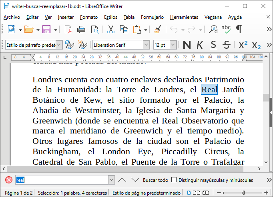The height and width of the screenshot is (197, 273).
Task: Click the Print icon in toolbar
Action: click(x=81, y=30)
